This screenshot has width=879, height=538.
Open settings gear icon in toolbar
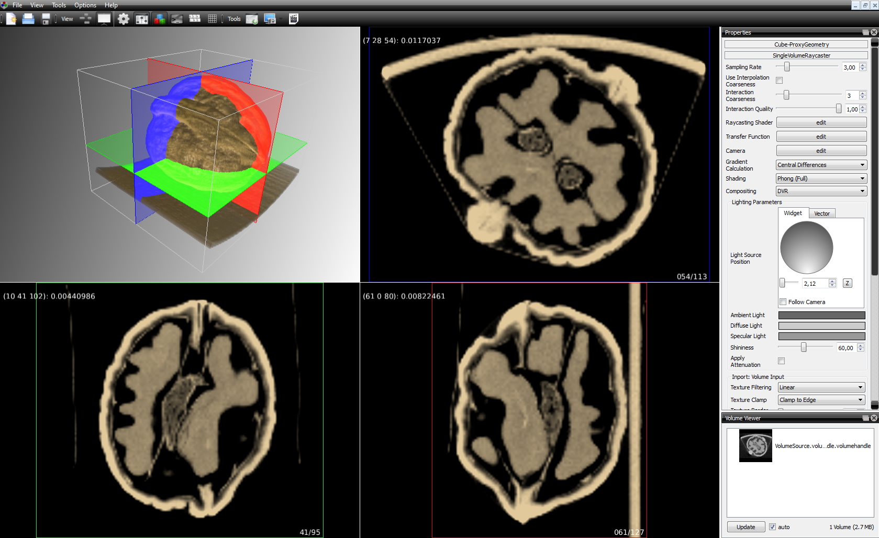point(124,19)
